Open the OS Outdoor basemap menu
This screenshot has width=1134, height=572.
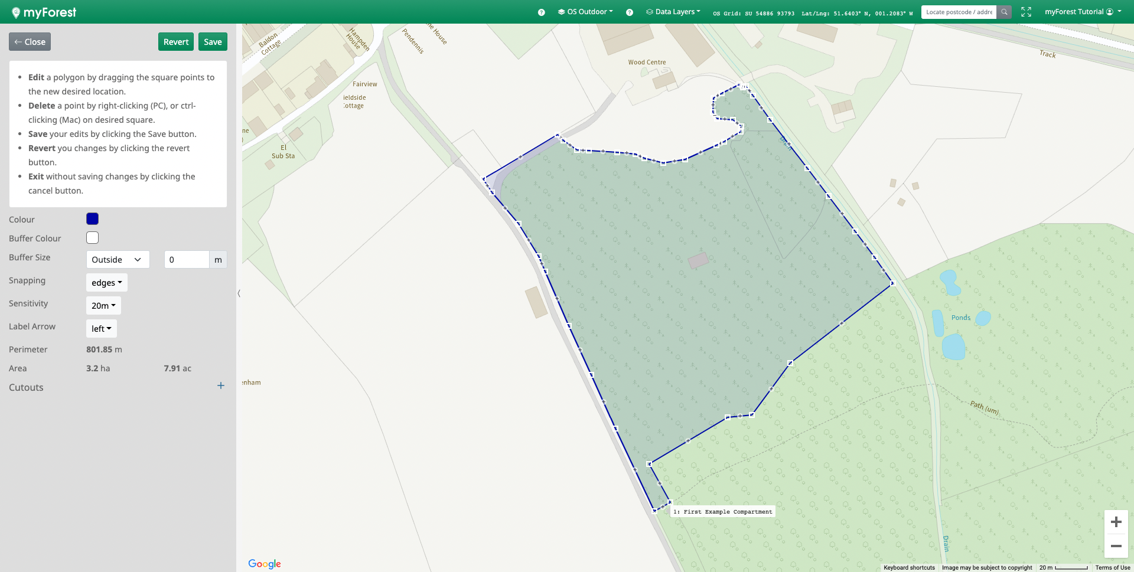pyautogui.click(x=585, y=12)
